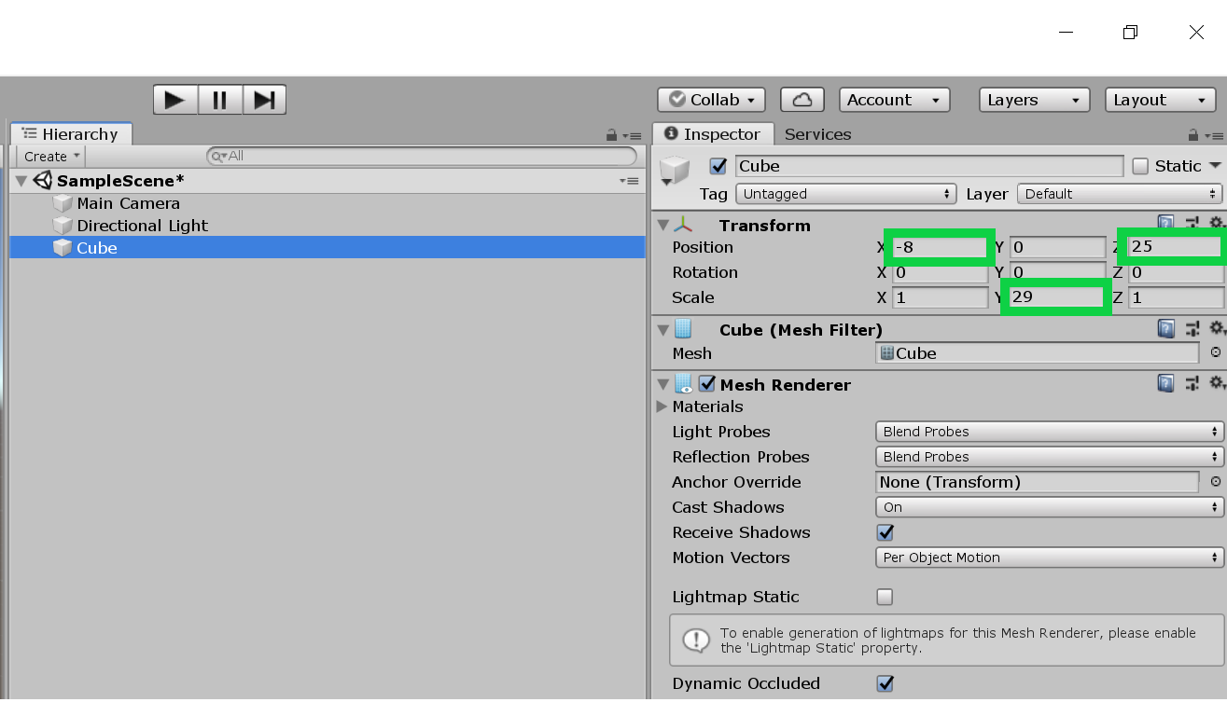The height and width of the screenshot is (716, 1227).
Task: Click the Step frame button
Action: tap(264, 100)
